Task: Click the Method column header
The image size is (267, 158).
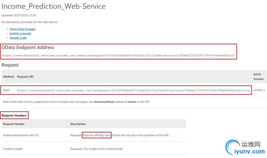Action: point(8,77)
